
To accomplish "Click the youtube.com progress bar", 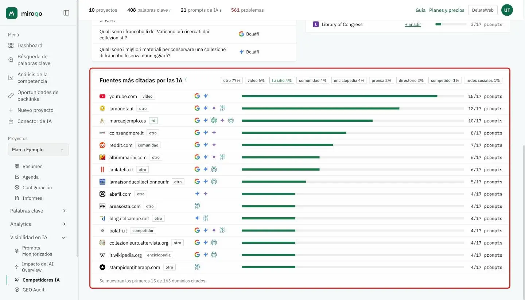I will 353,96.
